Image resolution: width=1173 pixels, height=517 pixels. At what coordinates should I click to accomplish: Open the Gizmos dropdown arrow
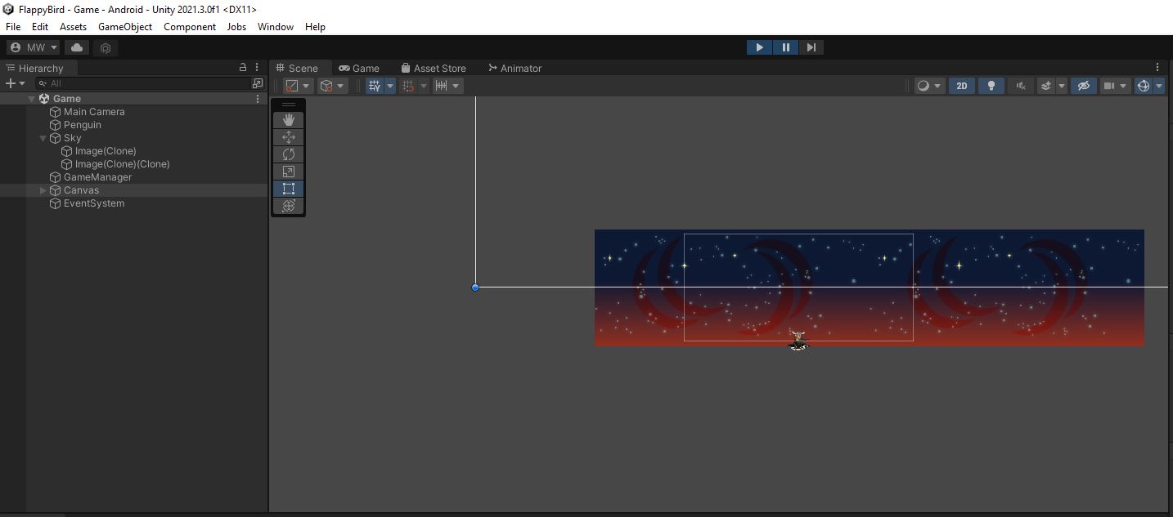[1159, 86]
